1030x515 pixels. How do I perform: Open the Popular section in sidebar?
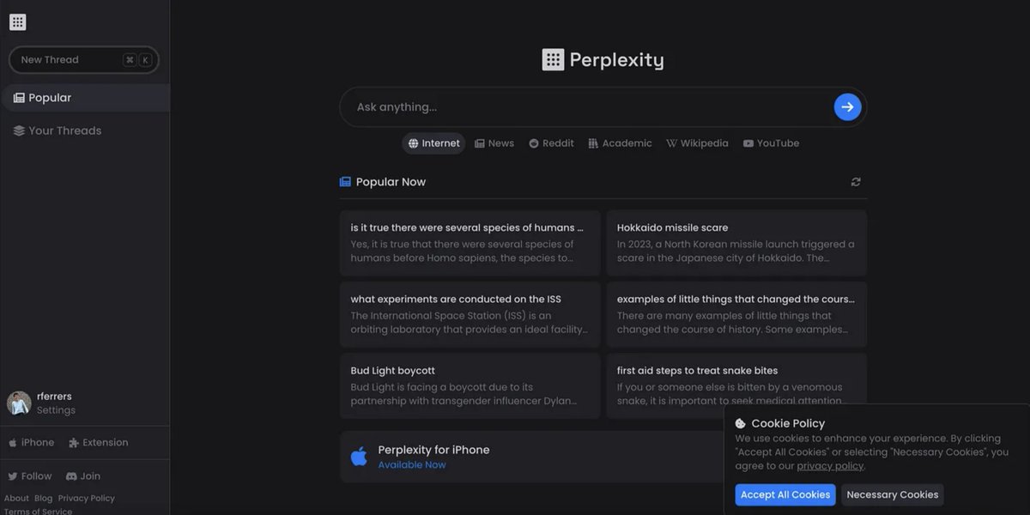[x=85, y=98]
